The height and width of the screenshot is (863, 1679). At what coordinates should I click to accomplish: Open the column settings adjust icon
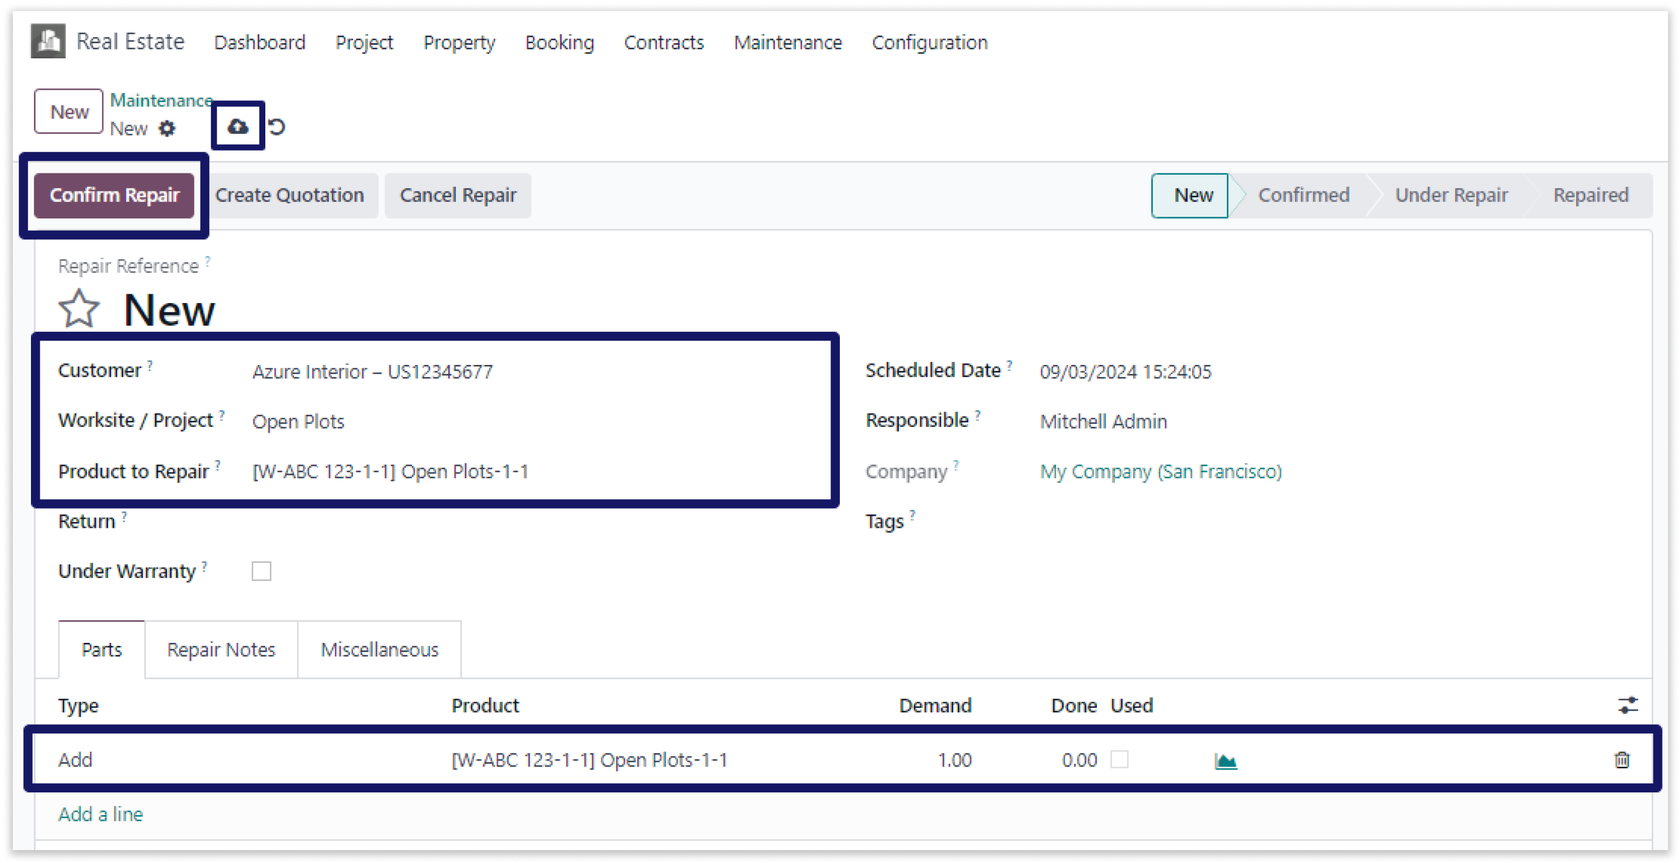tap(1628, 705)
